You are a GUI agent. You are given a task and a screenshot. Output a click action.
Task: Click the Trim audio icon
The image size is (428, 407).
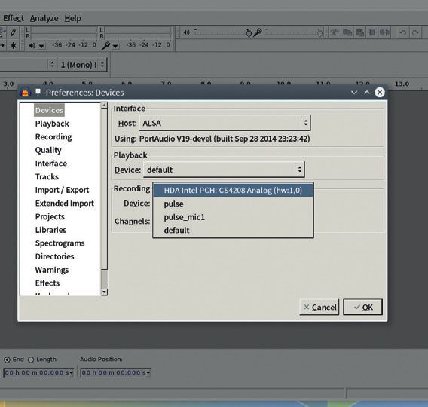tap(372, 32)
